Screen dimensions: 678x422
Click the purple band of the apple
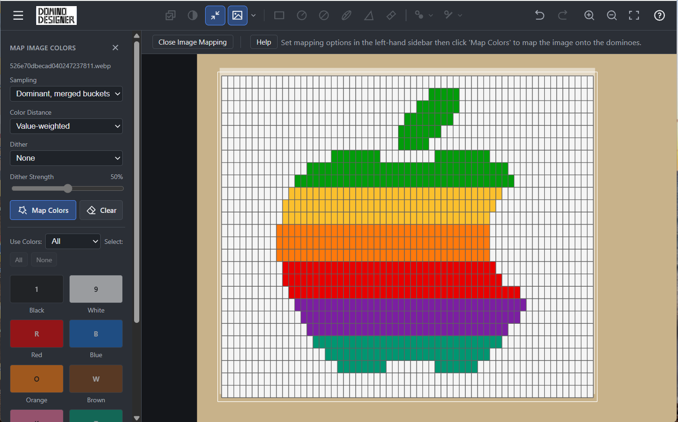[410, 317]
